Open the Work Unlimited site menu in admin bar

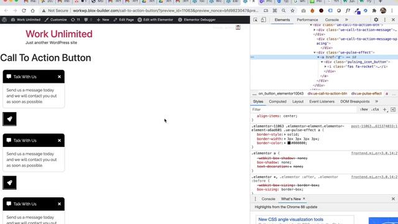tap(25, 19)
